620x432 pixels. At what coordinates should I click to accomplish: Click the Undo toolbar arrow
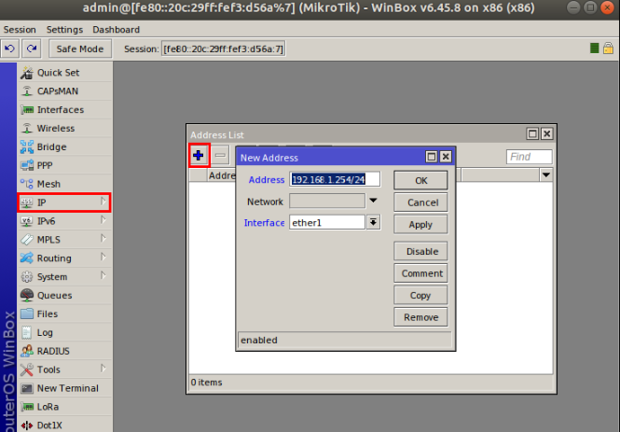tap(9, 49)
